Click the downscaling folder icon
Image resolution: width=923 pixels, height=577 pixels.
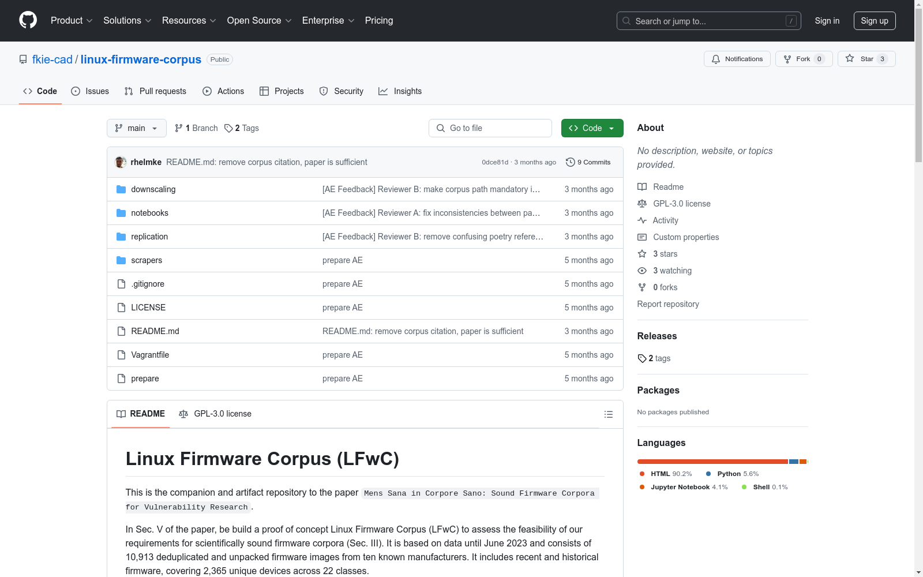[121, 189]
